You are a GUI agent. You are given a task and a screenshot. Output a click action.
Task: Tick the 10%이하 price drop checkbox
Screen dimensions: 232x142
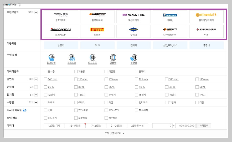[x=136, y=110]
